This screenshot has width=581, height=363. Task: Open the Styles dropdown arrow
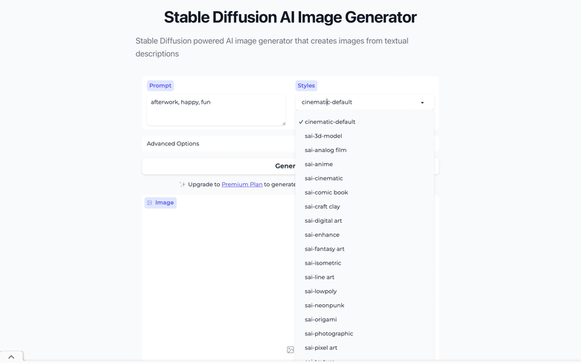point(422,103)
